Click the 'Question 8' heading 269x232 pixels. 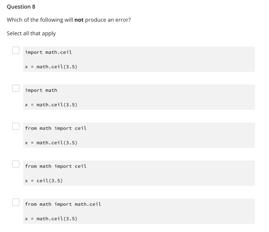click(x=21, y=7)
